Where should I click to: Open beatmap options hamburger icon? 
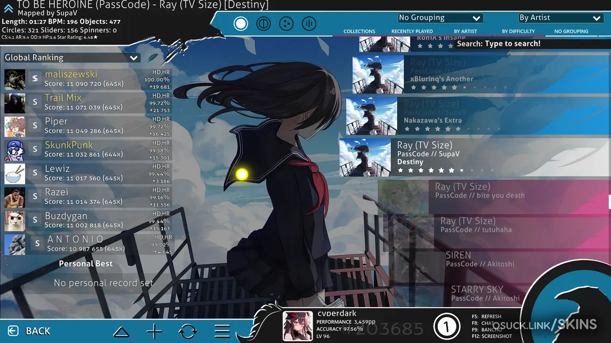pos(222,331)
